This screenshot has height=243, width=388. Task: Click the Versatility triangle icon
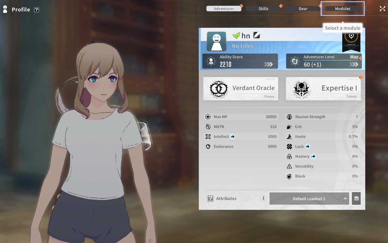[x=289, y=167]
